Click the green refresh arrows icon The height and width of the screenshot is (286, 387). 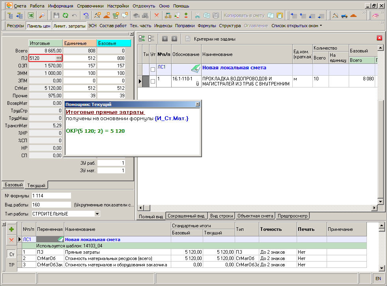coord(65,15)
